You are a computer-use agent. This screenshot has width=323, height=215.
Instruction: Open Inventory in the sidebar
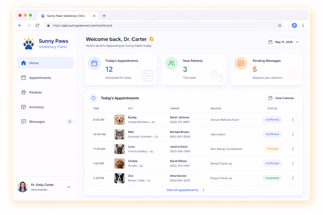(x=45, y=107)
